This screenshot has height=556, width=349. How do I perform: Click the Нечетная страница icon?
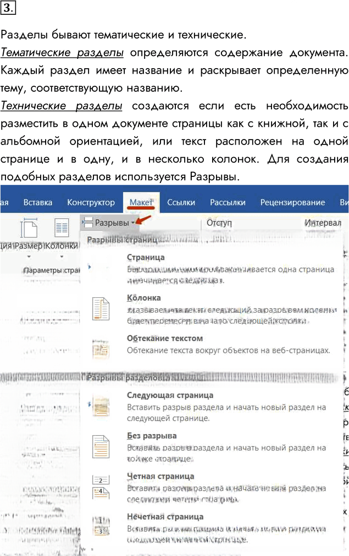[101, 526]
